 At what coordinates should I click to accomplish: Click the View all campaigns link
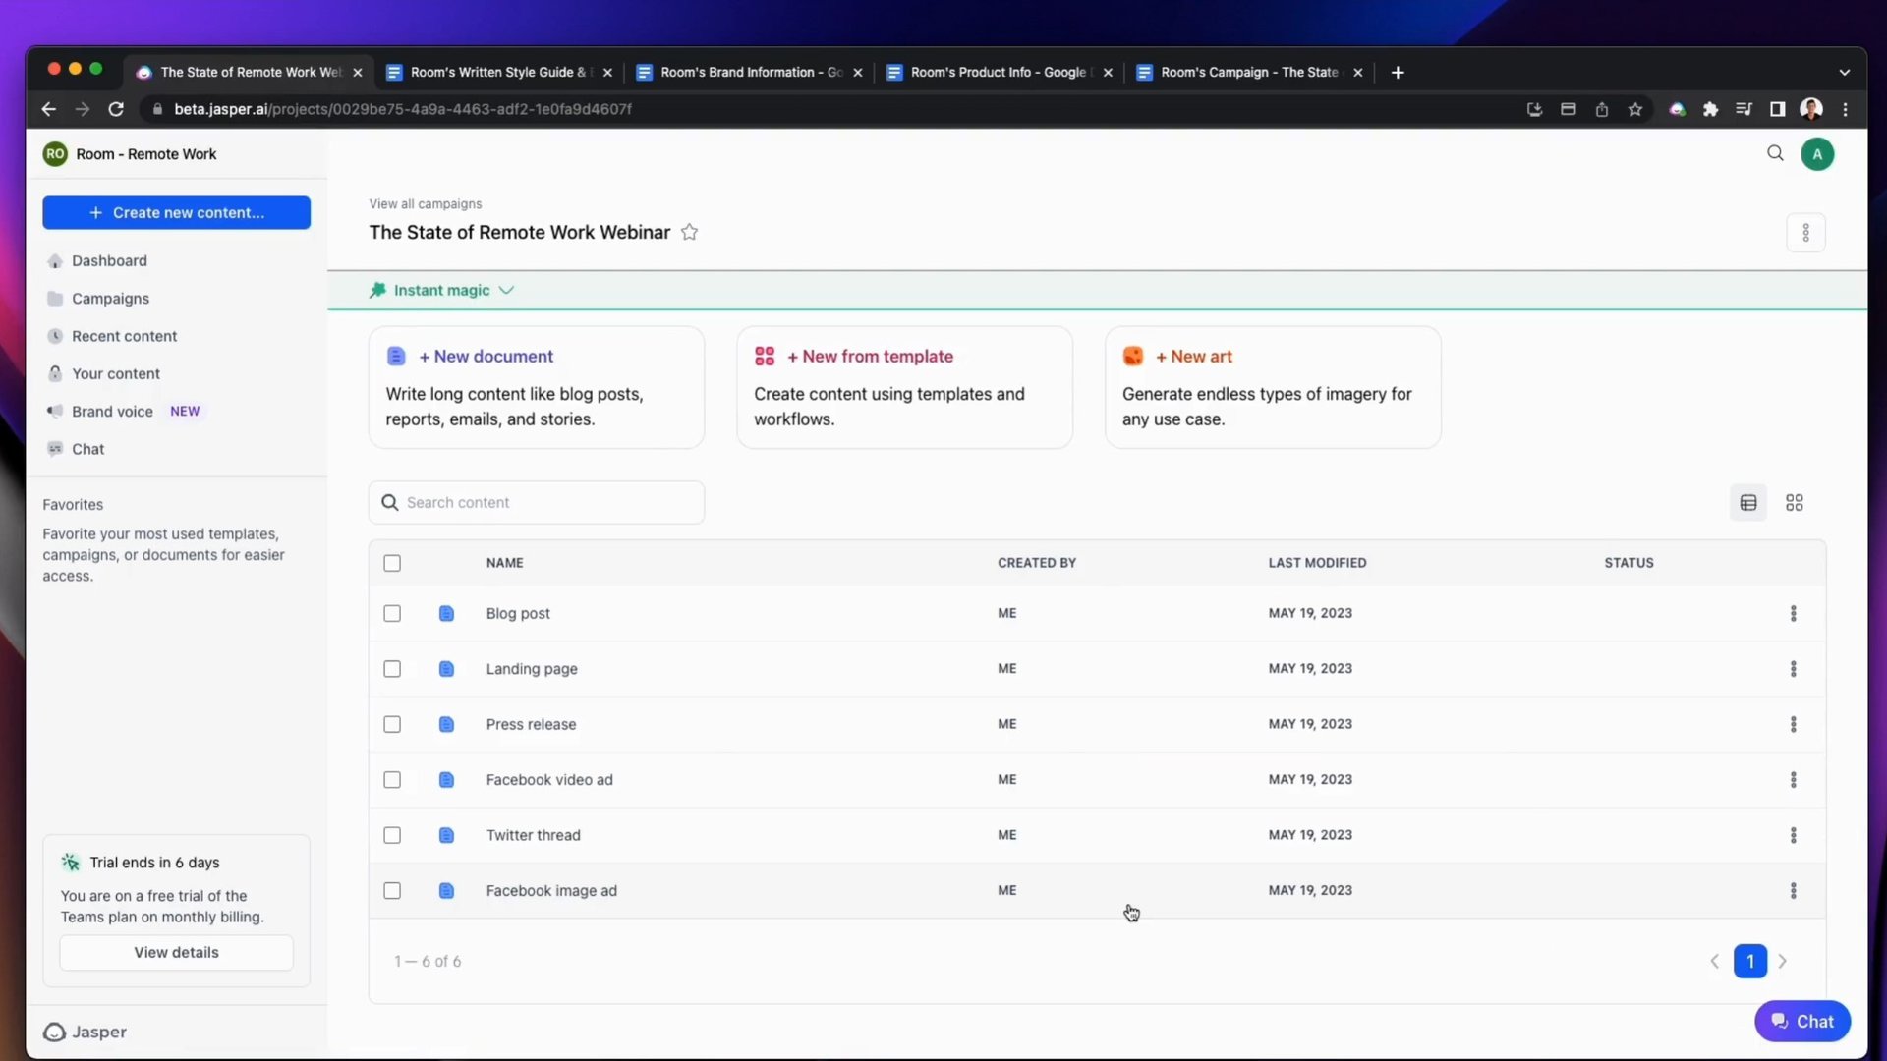pos(426,204)
